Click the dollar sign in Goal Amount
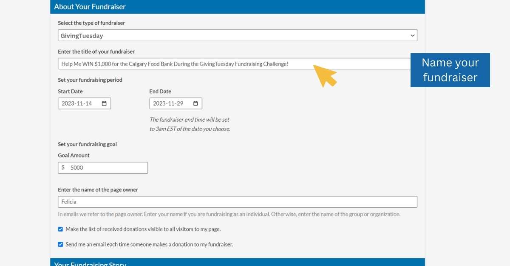 (63, 168)
